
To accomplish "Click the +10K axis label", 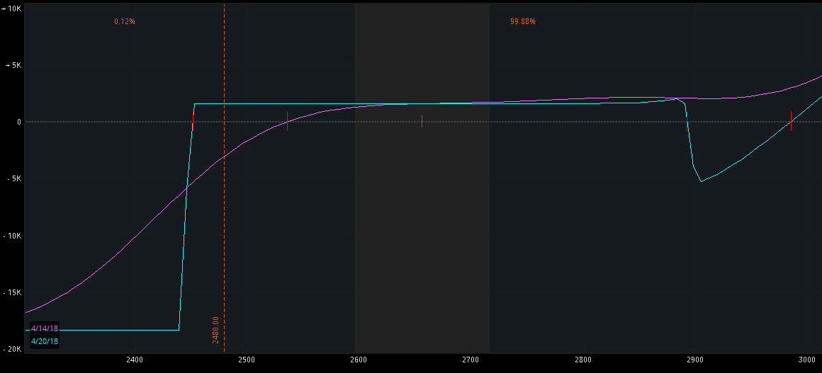I will click(11, 9).
